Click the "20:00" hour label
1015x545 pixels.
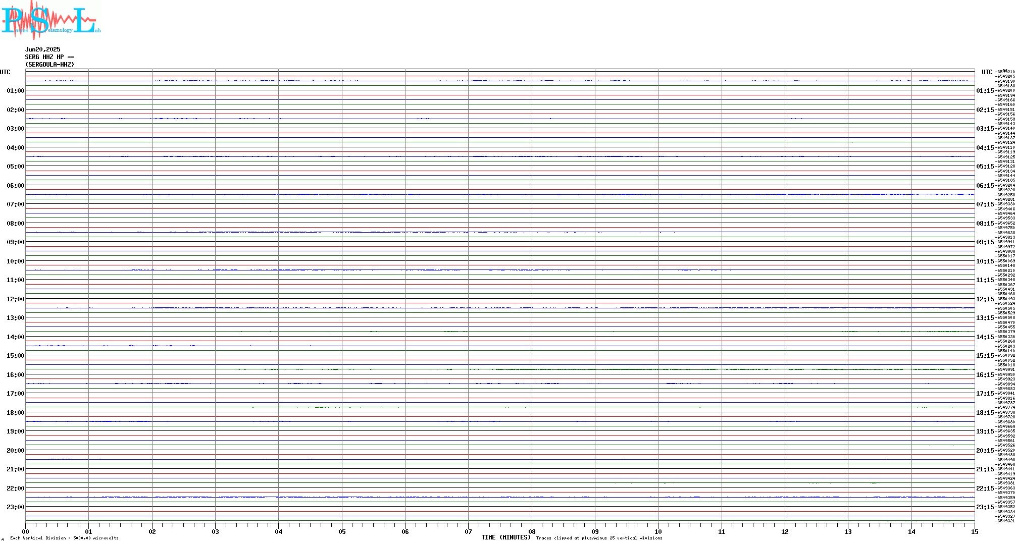tap(16, 451)
